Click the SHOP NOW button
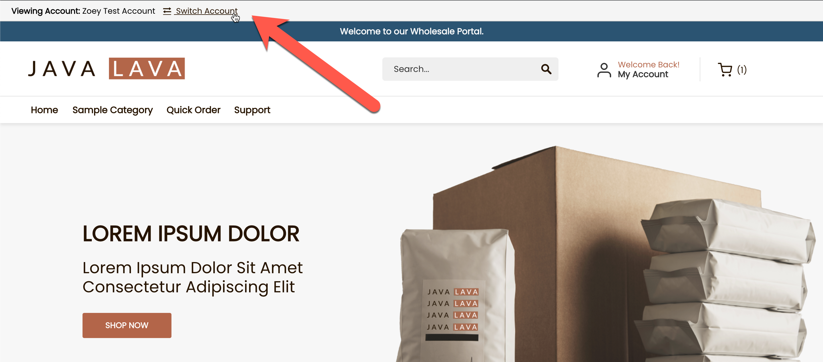Viewport: 823px width, 362px height. 127,325
